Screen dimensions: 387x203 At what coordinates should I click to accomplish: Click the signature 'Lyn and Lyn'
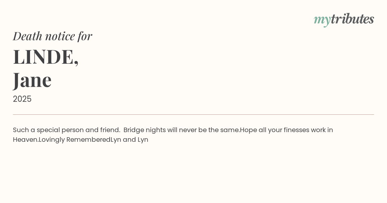coord(130,140)
